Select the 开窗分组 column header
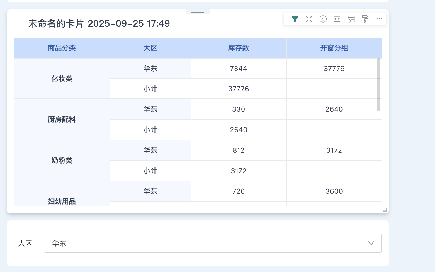The height and width of the screenshot is (272, 435). pyautogui.click(x=334, y=48)
